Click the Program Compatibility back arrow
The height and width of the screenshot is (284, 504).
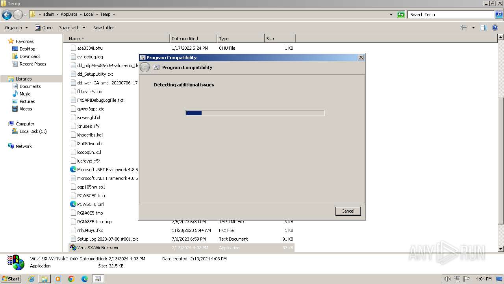pos(145,67)
